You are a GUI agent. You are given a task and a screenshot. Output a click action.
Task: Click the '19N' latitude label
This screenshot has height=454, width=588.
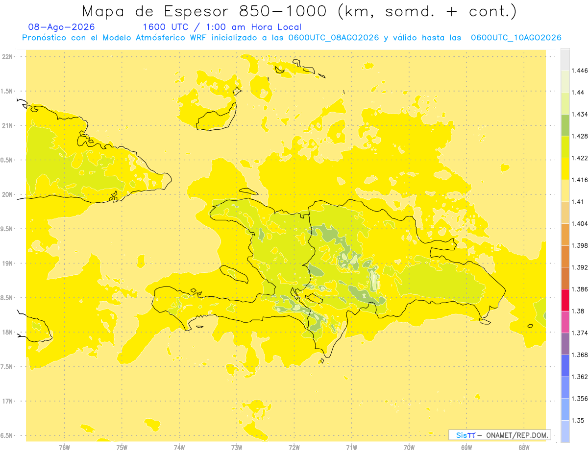(8, 263)
